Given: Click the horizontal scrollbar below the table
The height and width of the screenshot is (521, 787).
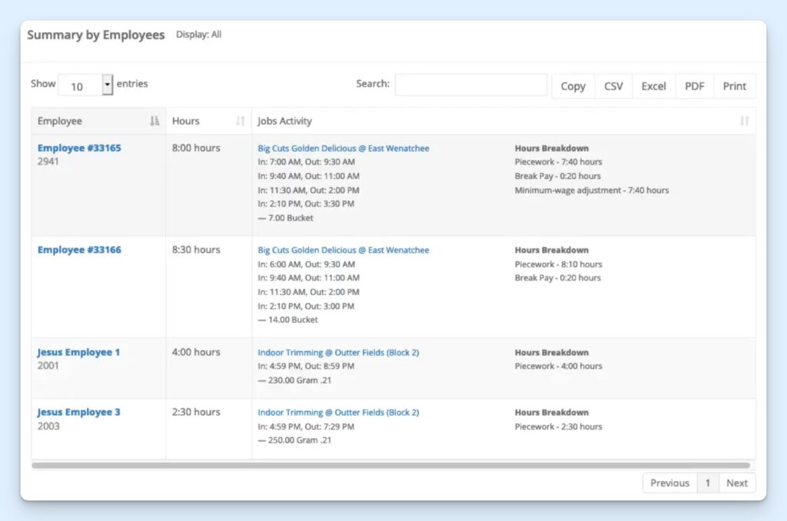Looking at the screenshot, I should [392, 464].
